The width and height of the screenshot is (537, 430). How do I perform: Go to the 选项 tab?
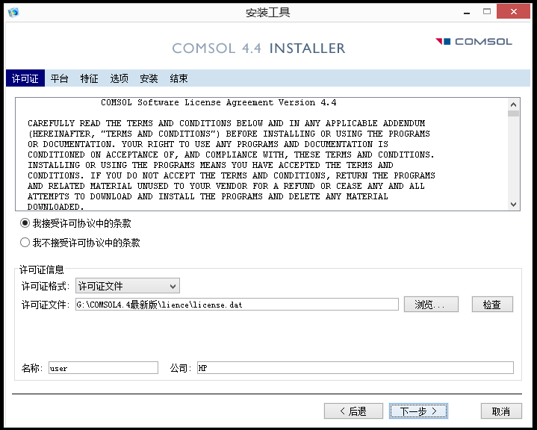click(119, 78)
